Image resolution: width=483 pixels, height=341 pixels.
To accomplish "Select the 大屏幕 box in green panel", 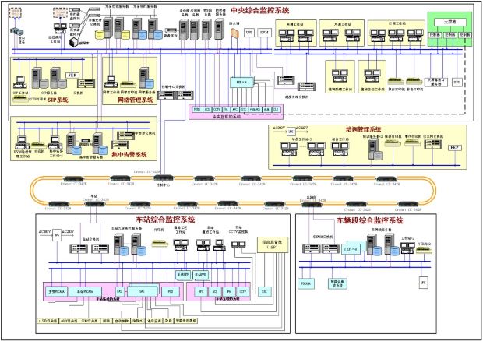I will [x=450, y=22].
